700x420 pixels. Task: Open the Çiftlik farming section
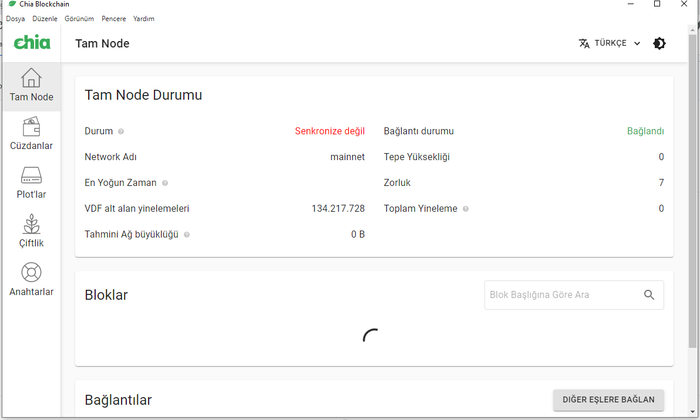(x=31, y=232)
